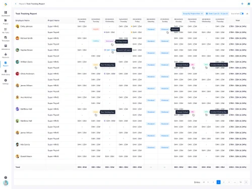Click Employee Name column header
This screenshot has height=189, width=252.
(23, 20)
